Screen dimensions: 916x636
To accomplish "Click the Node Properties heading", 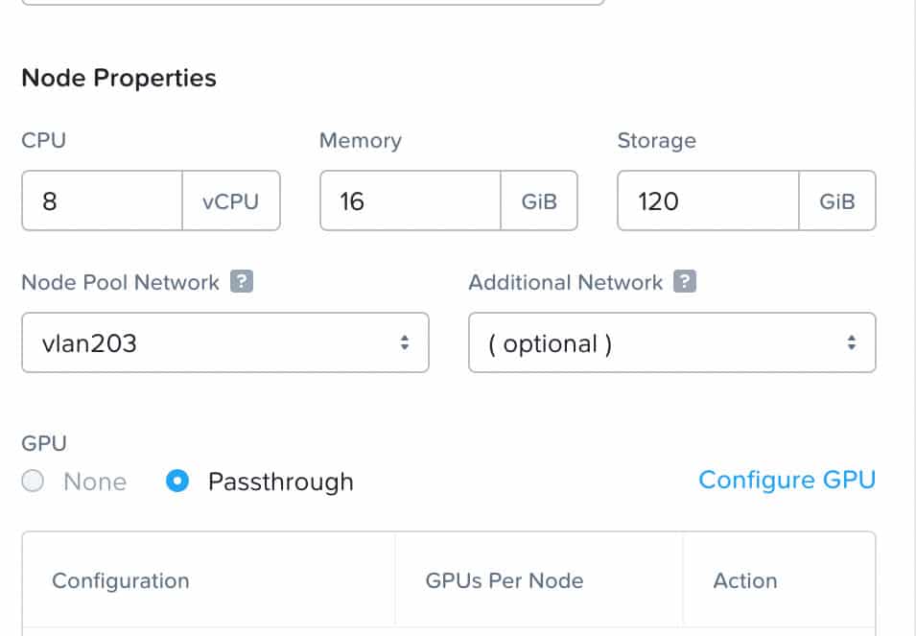I will pyautogui.click(x=119, y=78).
